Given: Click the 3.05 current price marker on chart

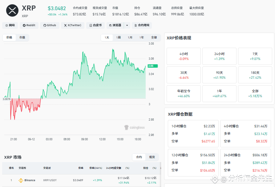Looking at the screenshot, I should pyautogui.click(x=152, y=66).
